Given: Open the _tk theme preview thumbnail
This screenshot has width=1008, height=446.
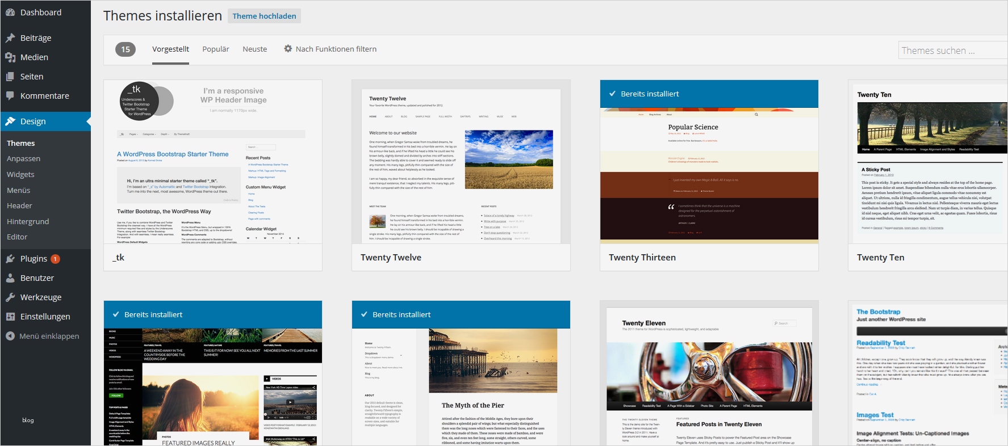Looking at the screenshot, I should [213, 162].
